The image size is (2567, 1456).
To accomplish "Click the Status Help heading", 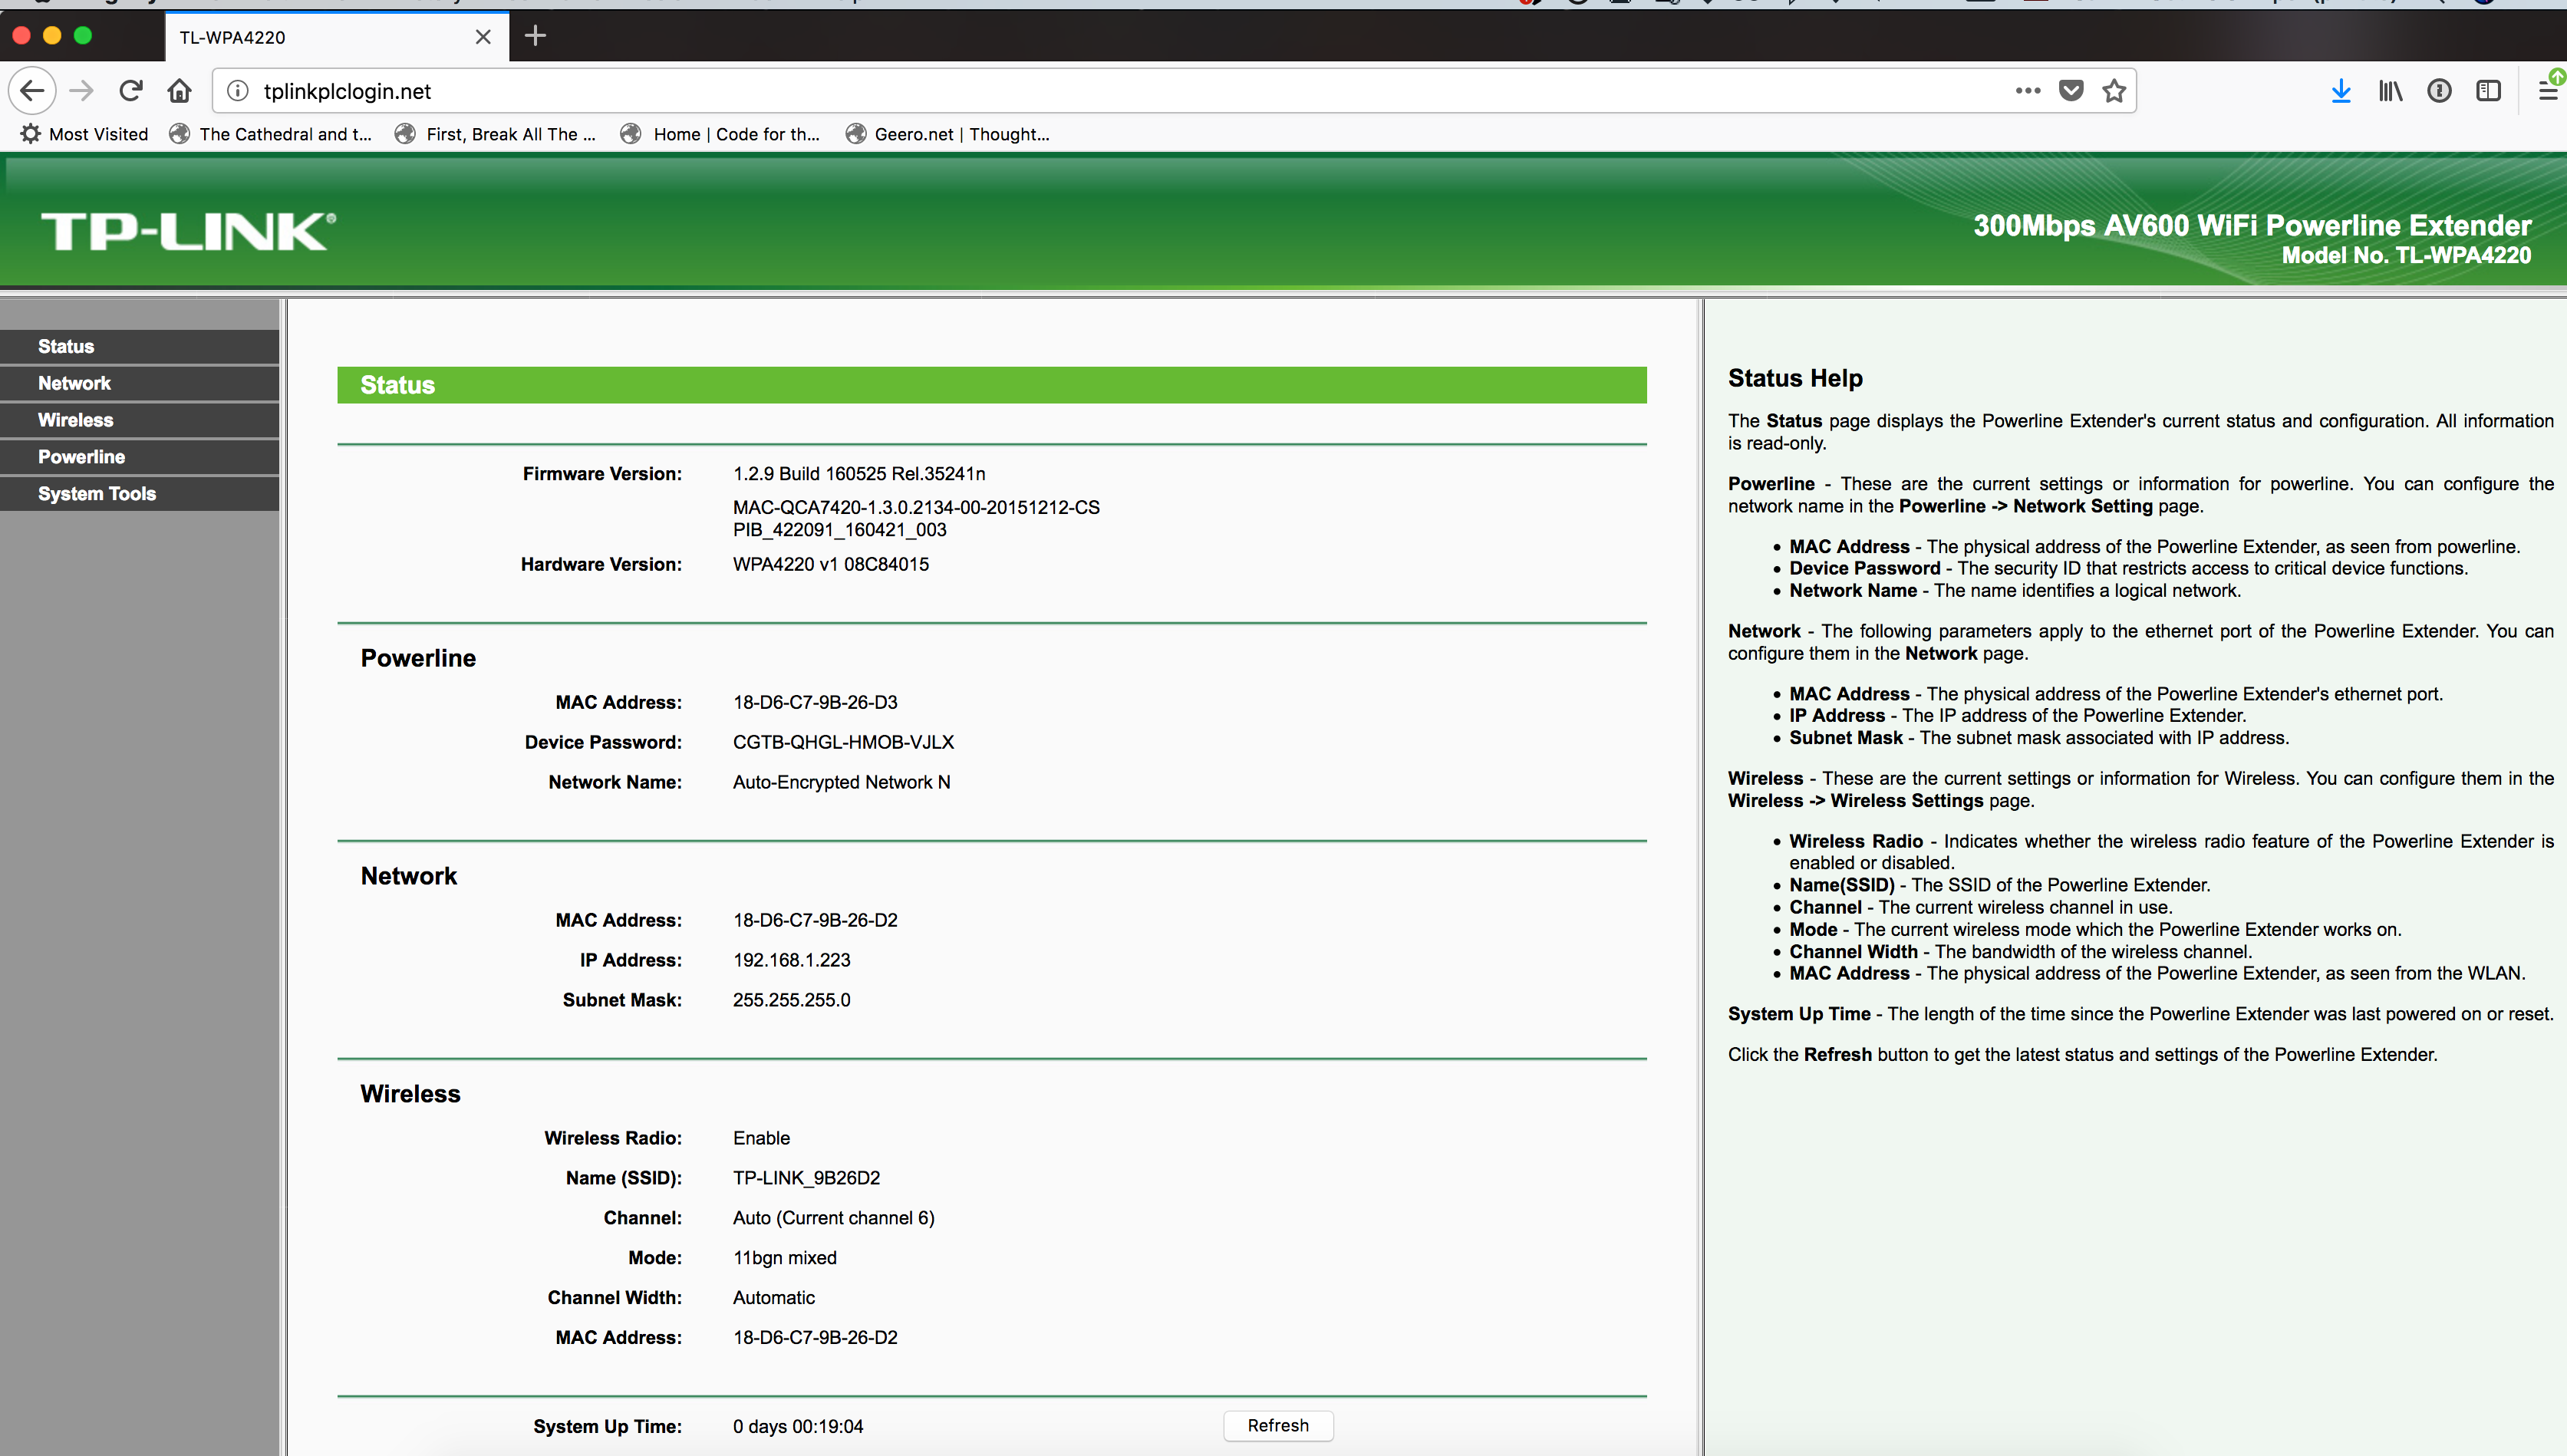I will click(x=1795, y=379).
